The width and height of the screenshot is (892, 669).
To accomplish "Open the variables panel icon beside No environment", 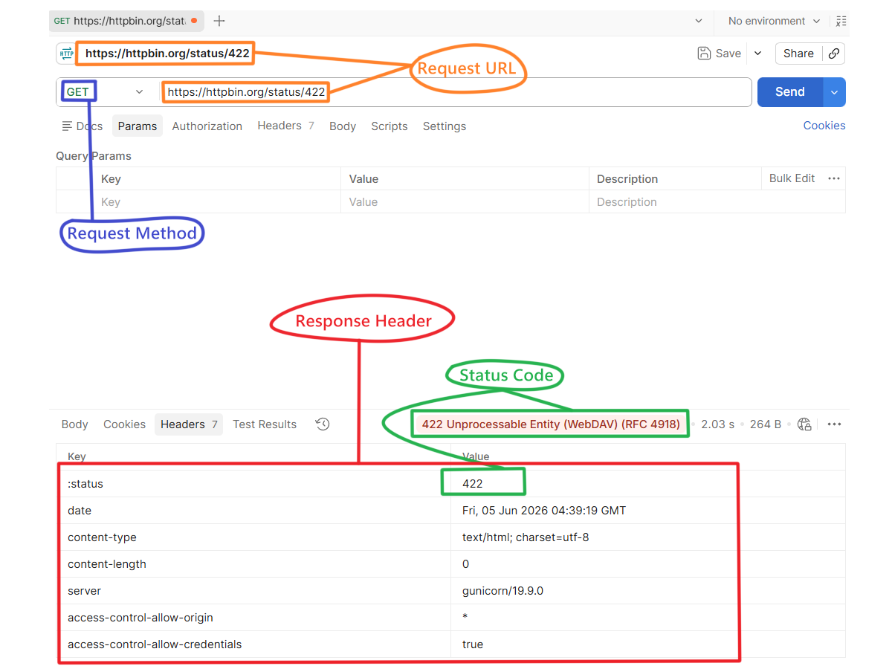I will (841, 21).
